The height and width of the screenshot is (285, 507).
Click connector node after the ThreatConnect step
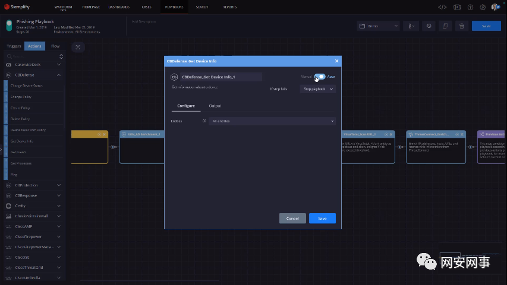tap(471, 147)
